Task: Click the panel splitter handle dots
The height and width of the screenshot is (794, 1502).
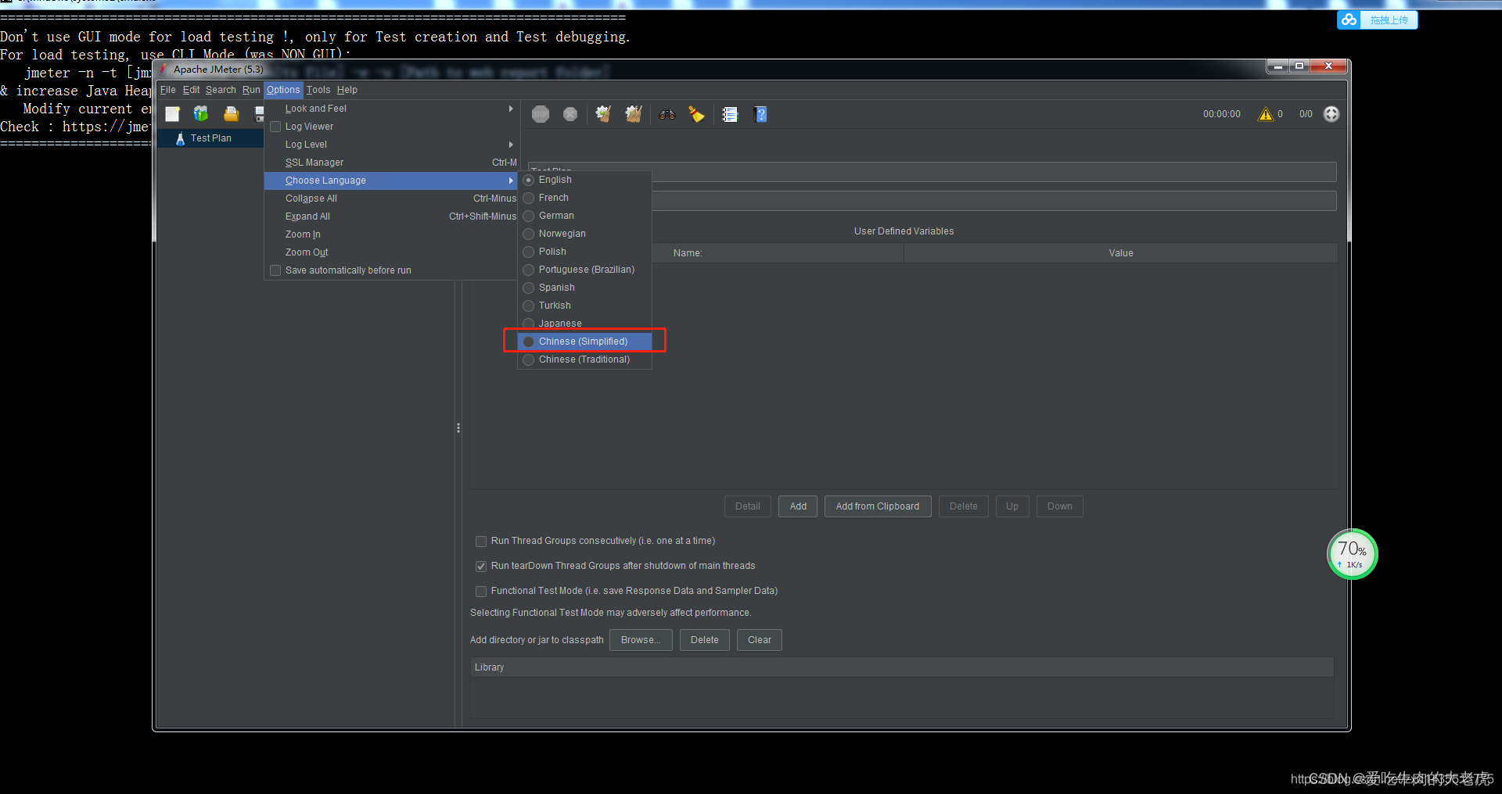Action: [x=458, y=428]
